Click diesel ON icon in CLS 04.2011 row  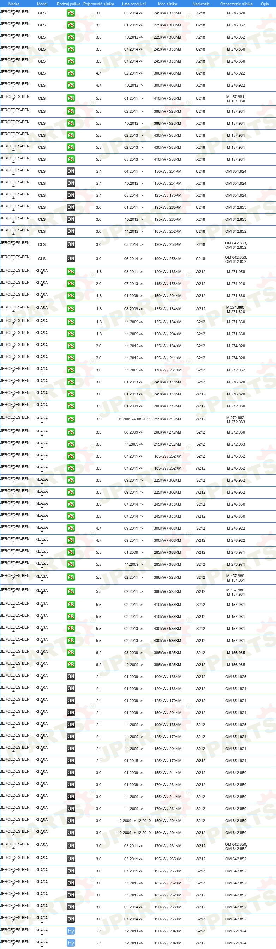(x=71, y=171)
